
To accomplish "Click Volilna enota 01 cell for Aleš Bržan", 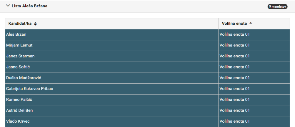I will pyautogui.click(x=254, y=35).
